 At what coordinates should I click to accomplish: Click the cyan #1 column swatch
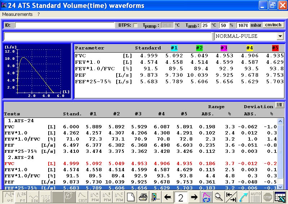coord(174,48)
